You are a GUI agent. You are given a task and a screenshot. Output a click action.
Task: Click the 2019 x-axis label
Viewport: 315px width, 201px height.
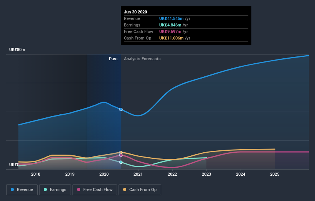tap(70, 174)
